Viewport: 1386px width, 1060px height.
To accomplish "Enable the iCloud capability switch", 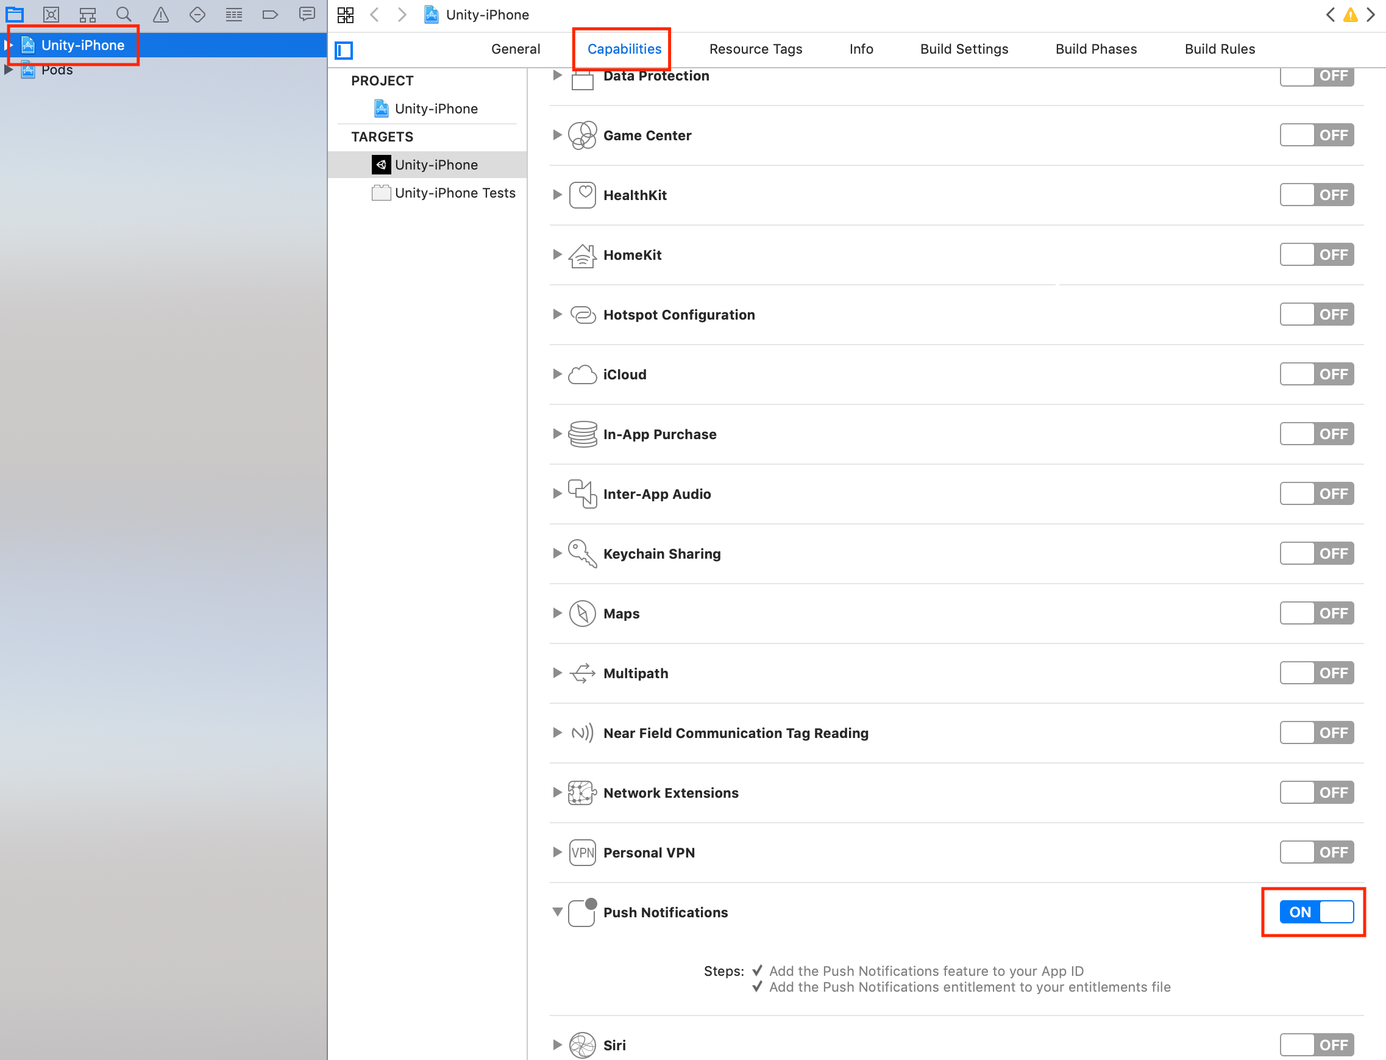I will click(x=1316, y=374).
